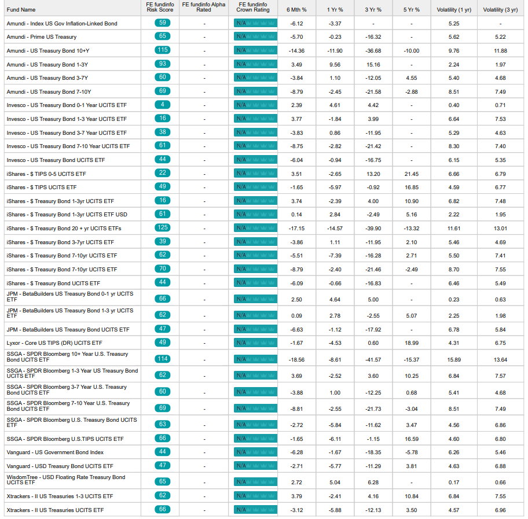
Task: Click risk score badge 63 for SSGA U.S. Treasury Bond
Action: tap(163, 424)
